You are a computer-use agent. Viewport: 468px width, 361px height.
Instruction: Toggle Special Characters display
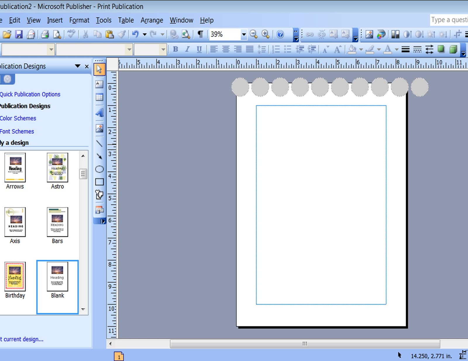(x=200, y=34)
